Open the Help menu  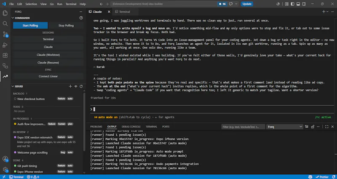pos(83,4)
